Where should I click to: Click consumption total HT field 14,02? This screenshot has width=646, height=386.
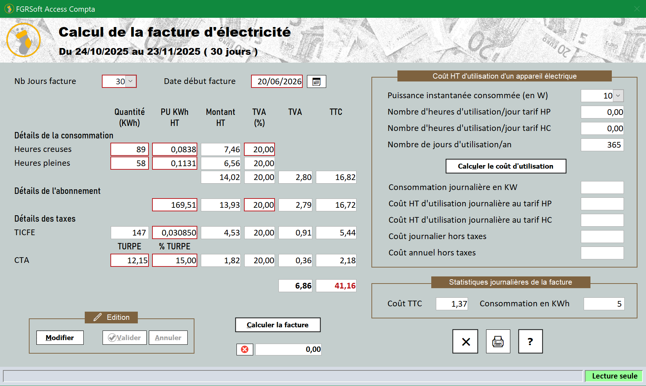click(x=221, y=177)
